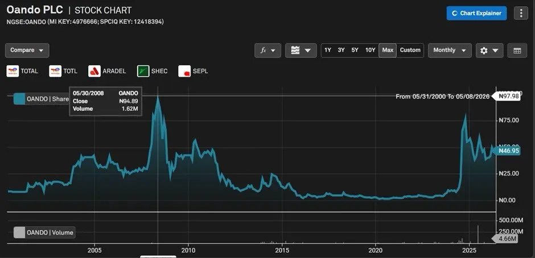Click the ARADEL red logo icon

(x=94, y=71)
